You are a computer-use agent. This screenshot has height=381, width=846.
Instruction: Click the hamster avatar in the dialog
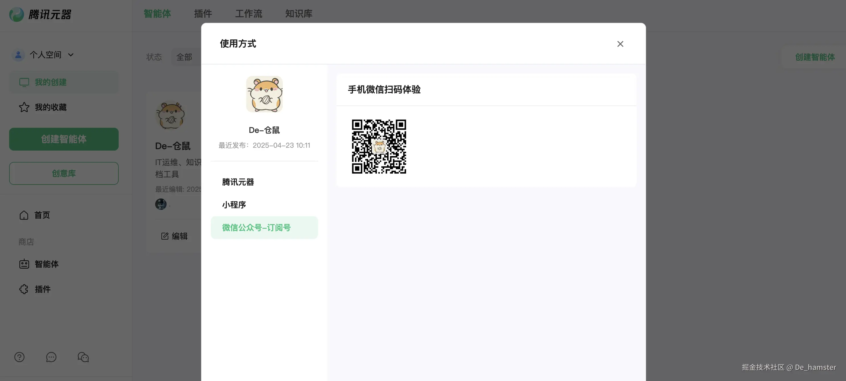(x=264, y=94)
